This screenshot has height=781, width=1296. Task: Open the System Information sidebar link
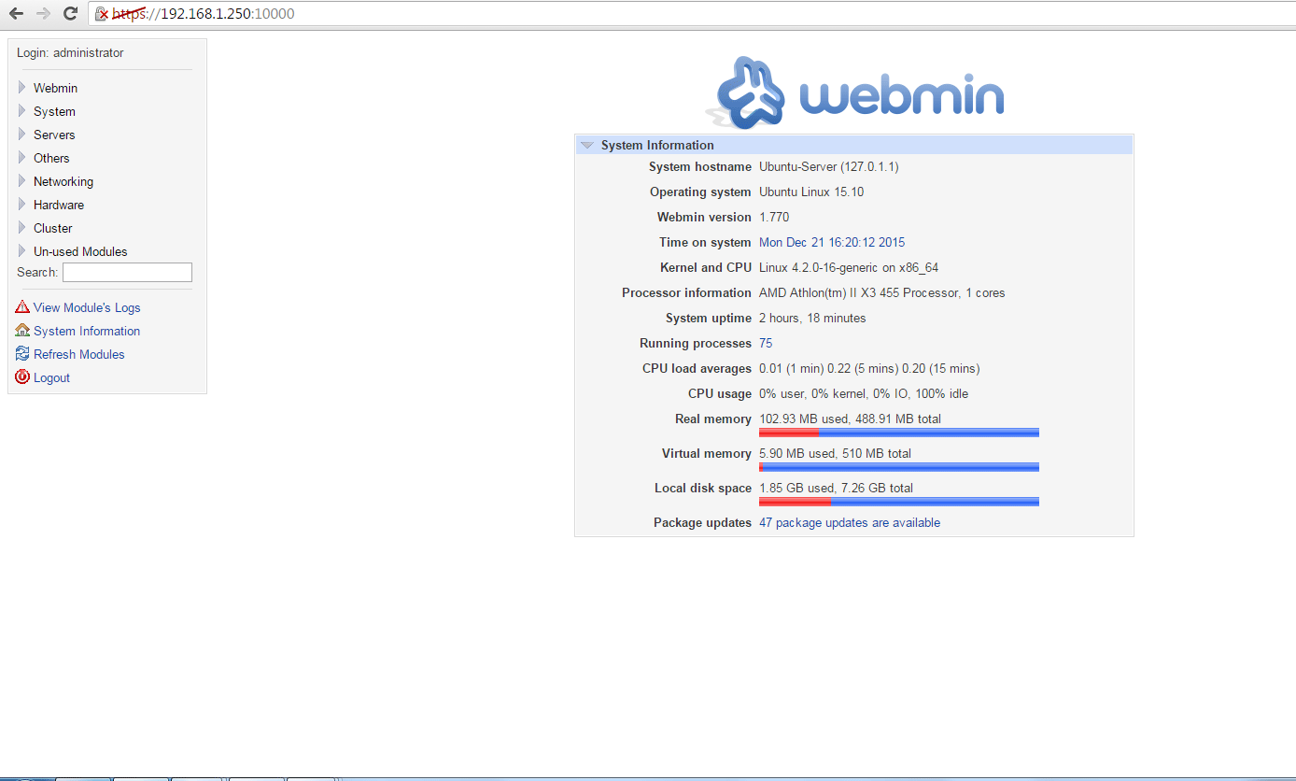click(87, 331)
